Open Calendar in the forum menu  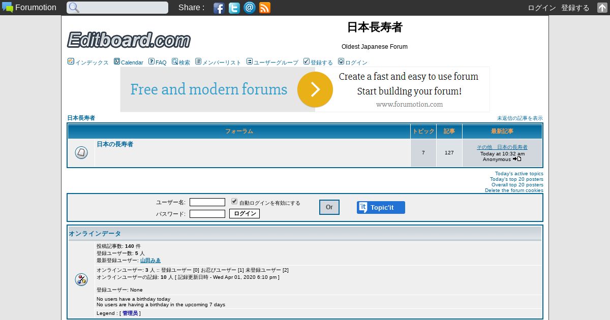[x=132, y=62]
